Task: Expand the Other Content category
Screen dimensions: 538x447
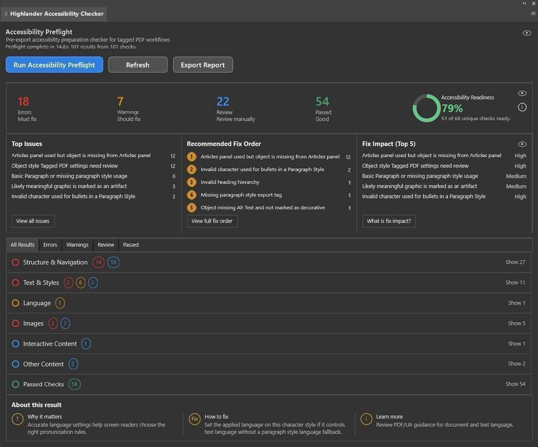Action: (x=269, y=364)
